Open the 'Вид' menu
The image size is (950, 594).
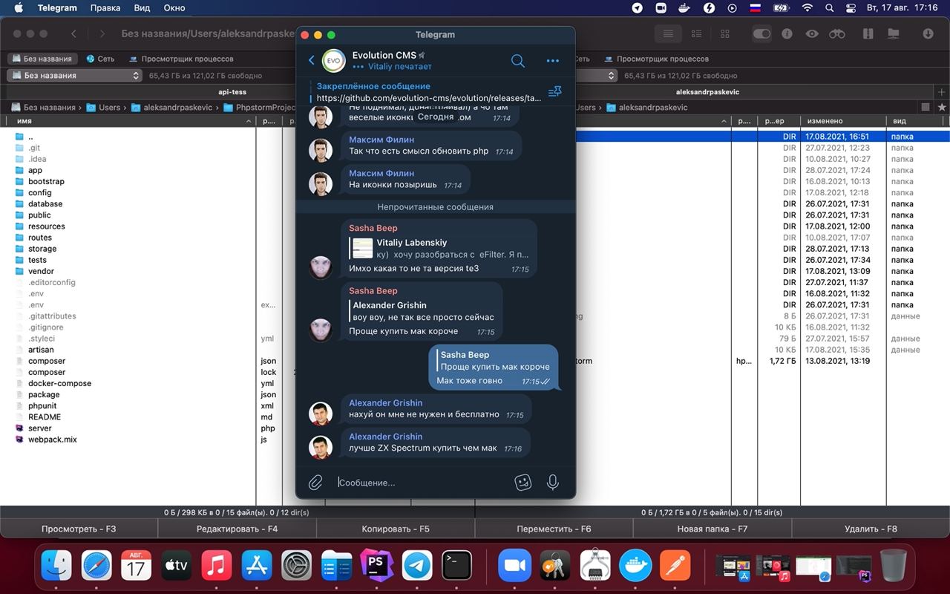tap(141, 8)
